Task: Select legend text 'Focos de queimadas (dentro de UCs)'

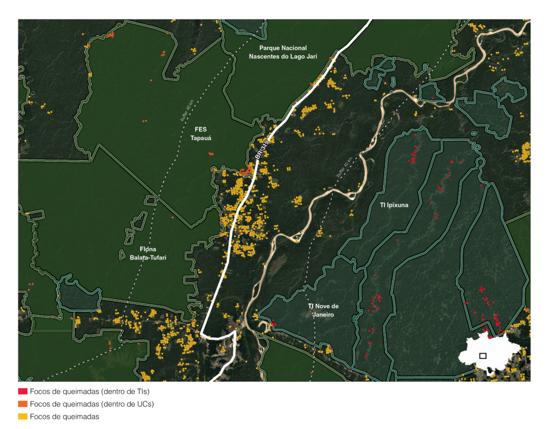Action: point(92,404)
